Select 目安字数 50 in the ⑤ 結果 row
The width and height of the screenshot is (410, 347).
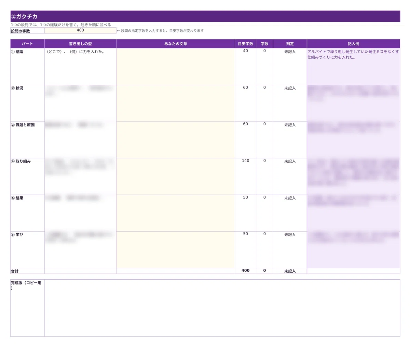pyautogui.click(x=245, y=197)
